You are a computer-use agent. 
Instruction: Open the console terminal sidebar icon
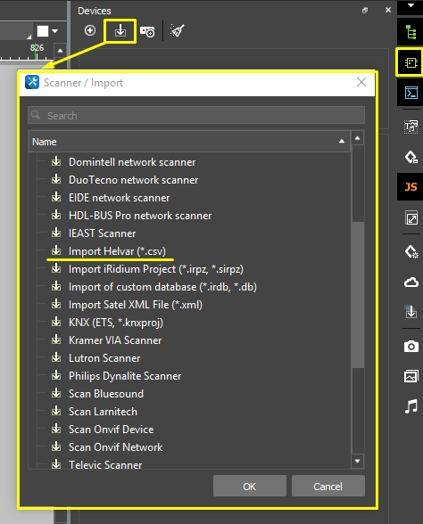click(x=411, y=93)
